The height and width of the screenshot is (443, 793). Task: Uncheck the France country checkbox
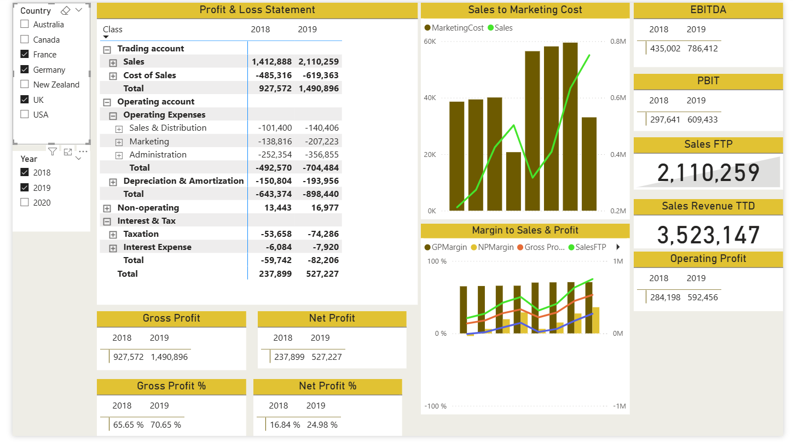tap(25, 54)
